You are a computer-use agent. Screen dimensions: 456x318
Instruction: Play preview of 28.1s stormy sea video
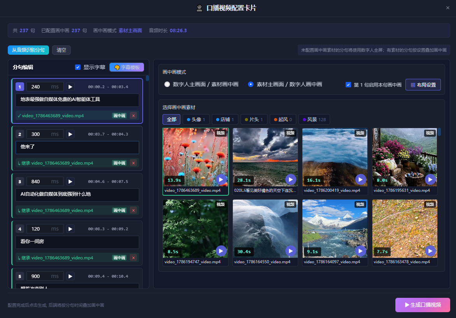click(290, 179)
